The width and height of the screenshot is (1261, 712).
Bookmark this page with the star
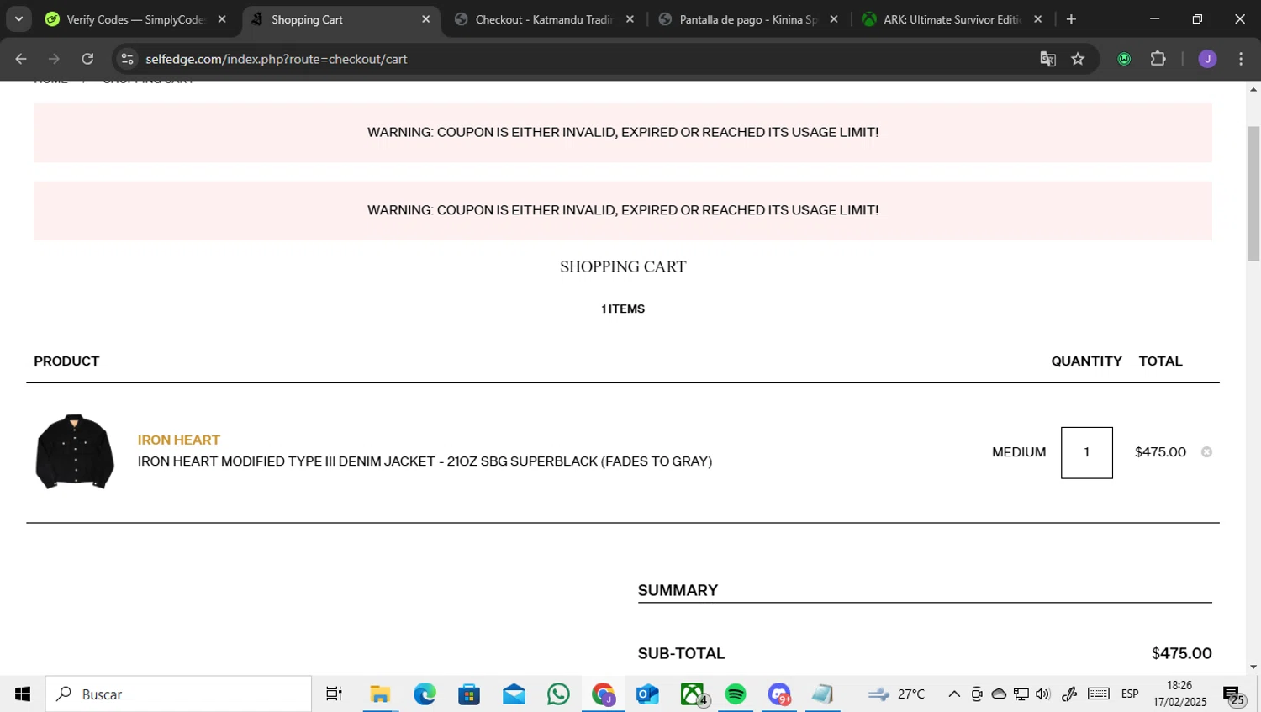1078,59
